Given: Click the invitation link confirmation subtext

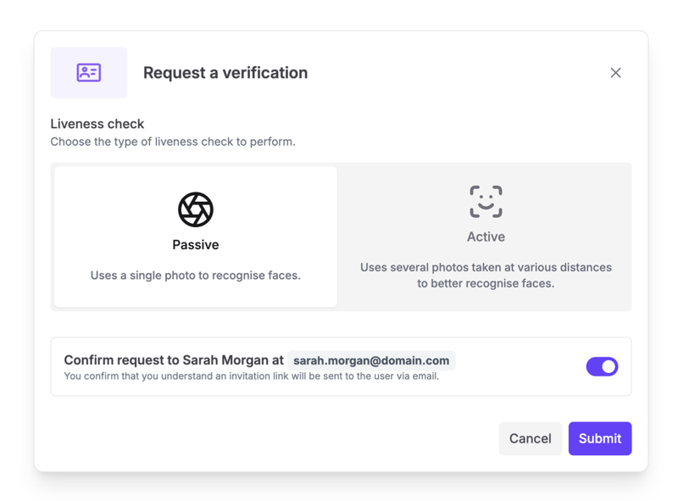Looking at the screenshot, I should click(x=252, y=376).
